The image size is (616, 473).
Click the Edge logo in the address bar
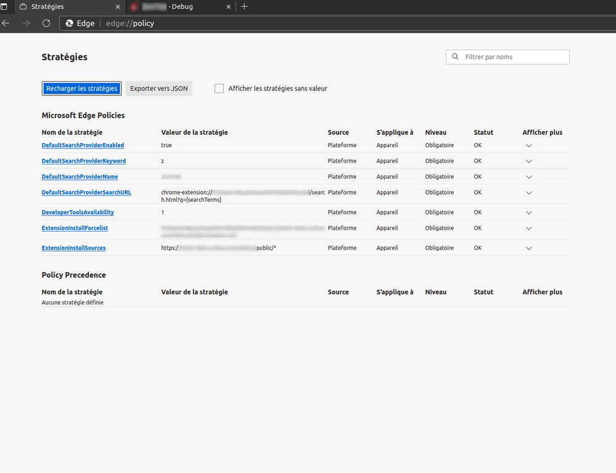[x=70, y=23]
